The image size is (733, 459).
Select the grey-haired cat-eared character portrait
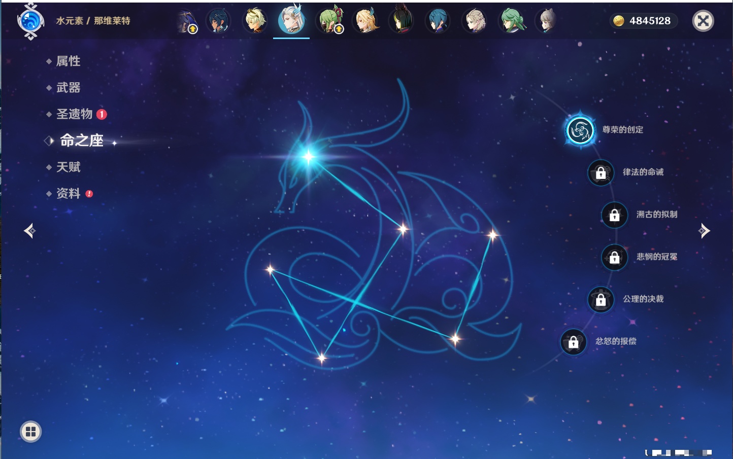click(546, 21)
